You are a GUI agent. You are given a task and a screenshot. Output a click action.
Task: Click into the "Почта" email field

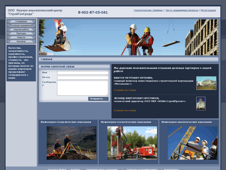click(82, 78)
